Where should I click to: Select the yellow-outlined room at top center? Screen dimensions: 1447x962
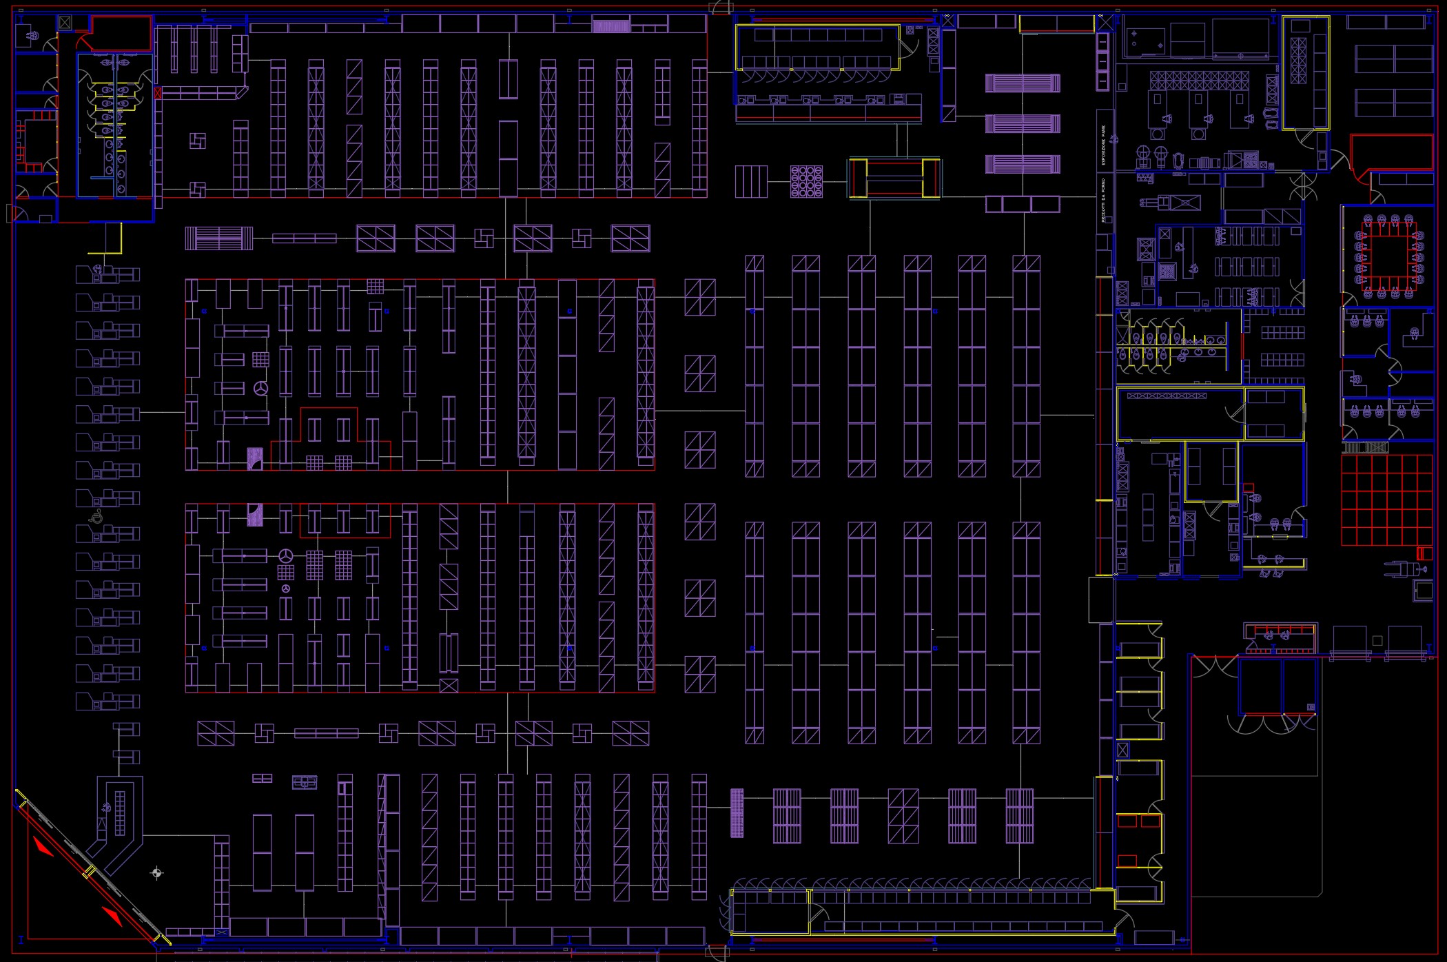pos(818,48)
